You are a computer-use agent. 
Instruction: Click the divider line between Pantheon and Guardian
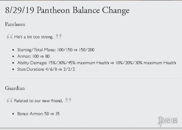(93, 79)
